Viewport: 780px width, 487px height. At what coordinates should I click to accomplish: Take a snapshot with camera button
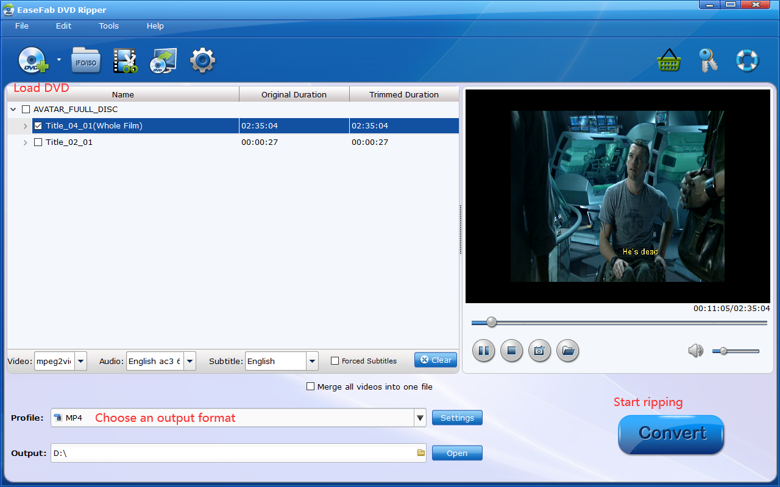(x=539, y=351)
